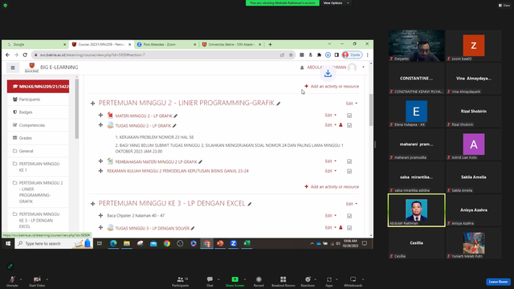This screenshot has height=289, width=514.
Task: Switch to Universitas Bakrie SIM Akademik tab
Action: (231, 44)
